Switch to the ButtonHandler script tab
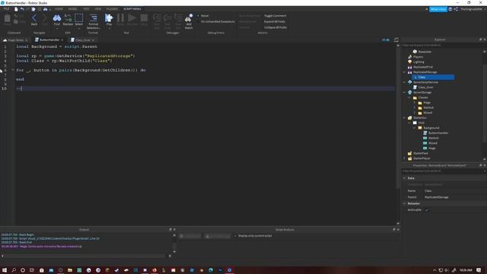Viewport: 487px width, 274px height. (49, 40)
